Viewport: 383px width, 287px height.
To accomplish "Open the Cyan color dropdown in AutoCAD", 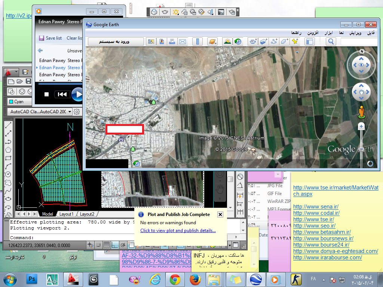I will 20,102.
